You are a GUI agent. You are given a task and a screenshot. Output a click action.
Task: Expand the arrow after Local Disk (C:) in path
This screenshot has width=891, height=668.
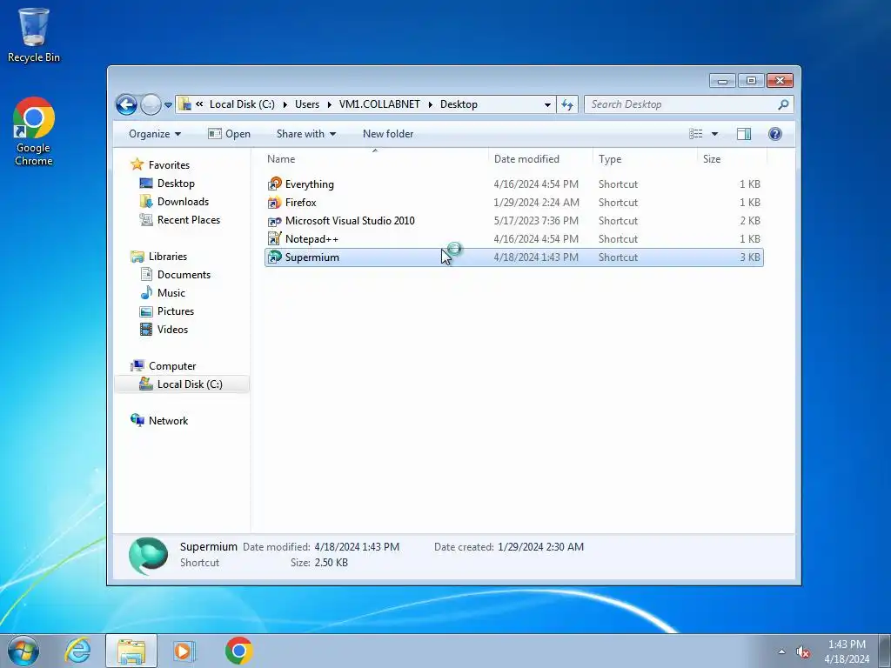(x=285, y=104)
